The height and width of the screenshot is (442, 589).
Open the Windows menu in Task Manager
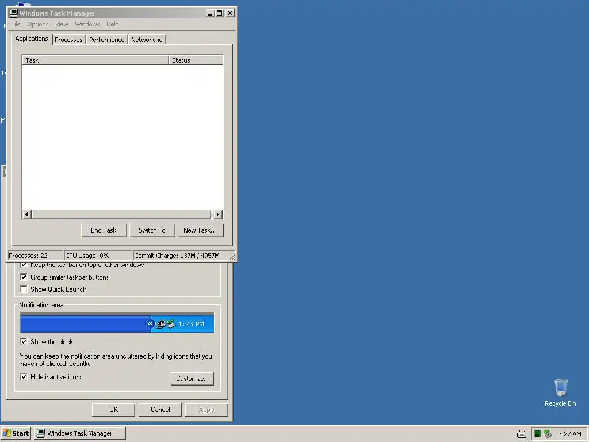click(x=87, y=24)
